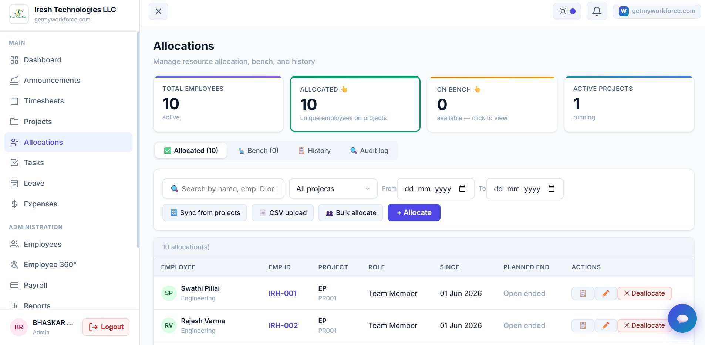Open the On Bench card

pyautogui.click(x=492, y=104)
